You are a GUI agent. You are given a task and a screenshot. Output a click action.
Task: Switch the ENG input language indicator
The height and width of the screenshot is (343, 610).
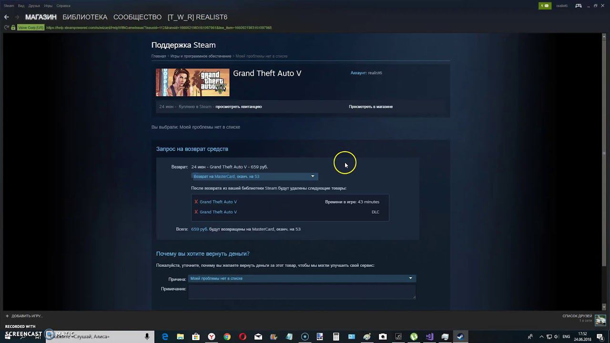coord(567,337)
